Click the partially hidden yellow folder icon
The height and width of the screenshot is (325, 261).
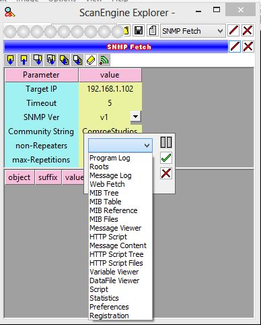coord(126,30)
